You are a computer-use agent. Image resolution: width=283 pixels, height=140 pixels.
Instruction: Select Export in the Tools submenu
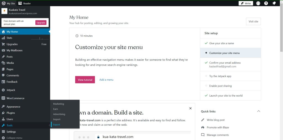point(56,125)
